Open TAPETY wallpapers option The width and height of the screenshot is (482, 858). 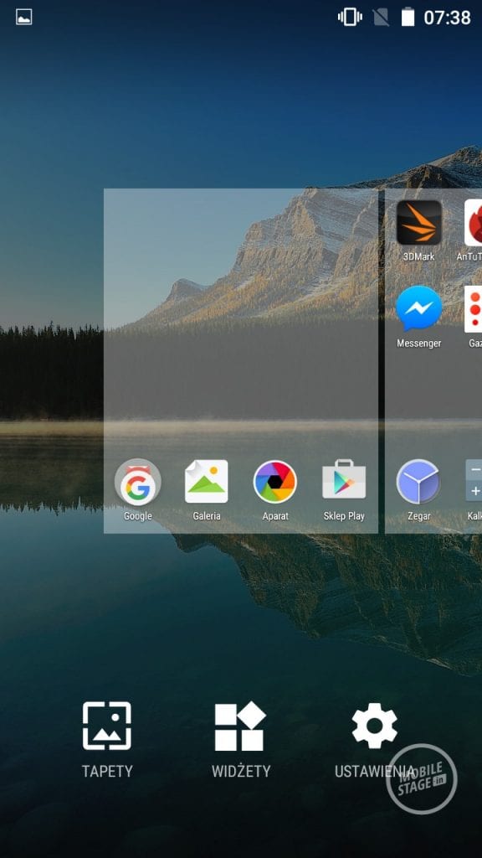click(x=107, y=740)
